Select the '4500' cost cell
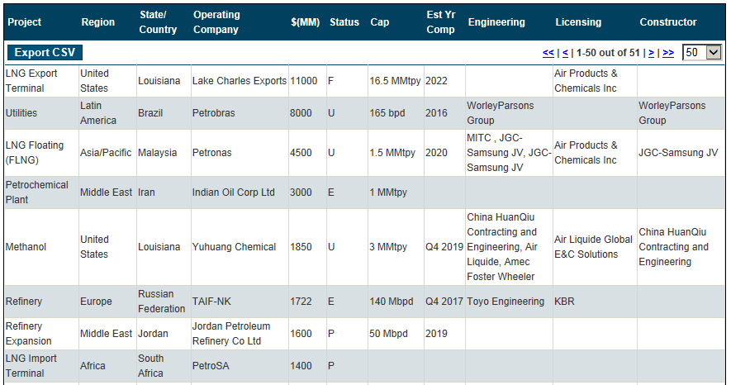Image resolution: width=731 pixels, height=385 pixels. click(x=308, y=152)
